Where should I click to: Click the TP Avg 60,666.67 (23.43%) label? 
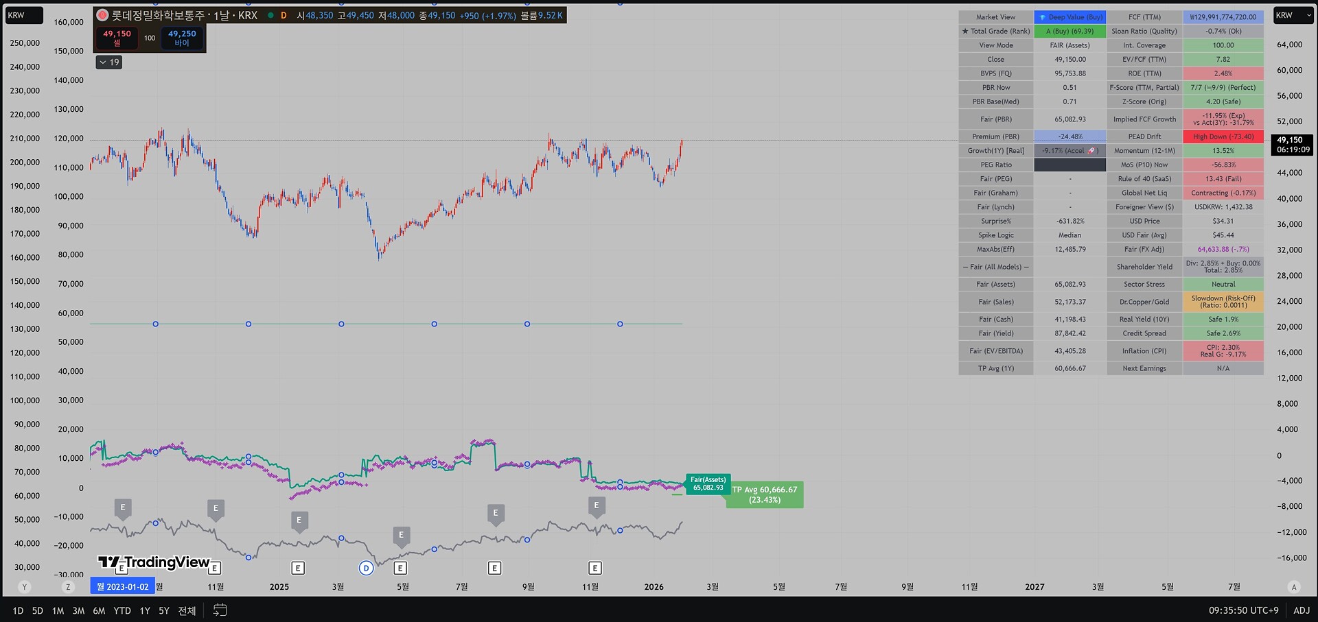(765, 494)
